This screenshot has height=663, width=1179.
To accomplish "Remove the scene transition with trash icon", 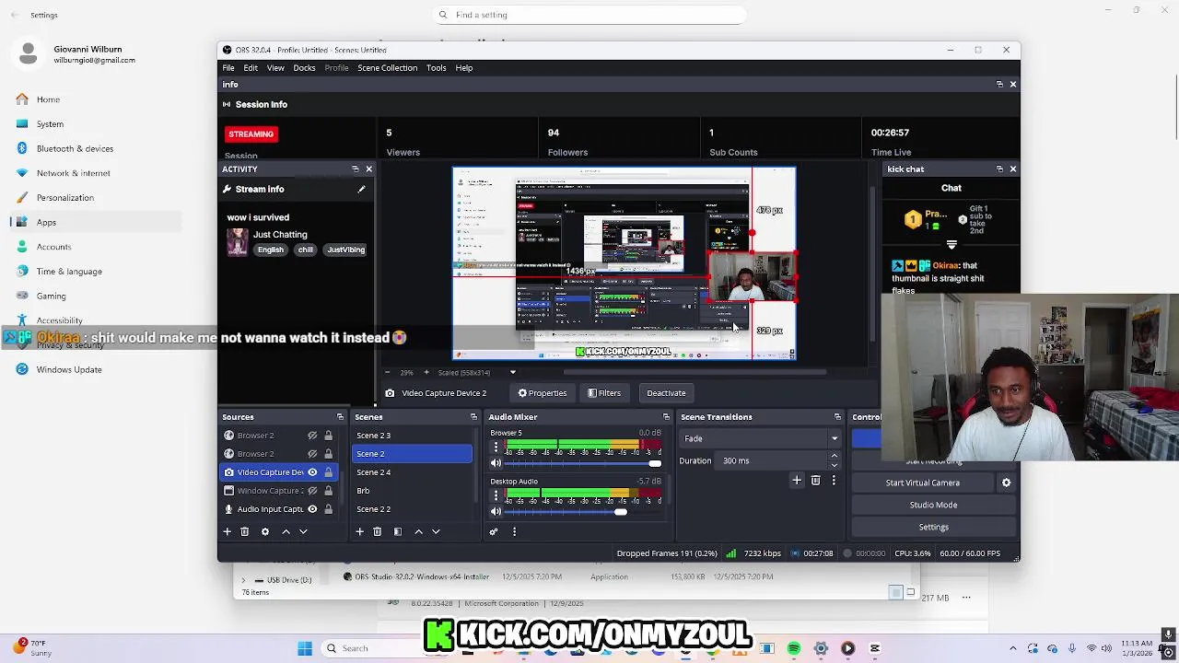I will [815, 481].
